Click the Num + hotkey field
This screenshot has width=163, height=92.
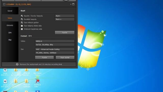(x=65, y=19)
